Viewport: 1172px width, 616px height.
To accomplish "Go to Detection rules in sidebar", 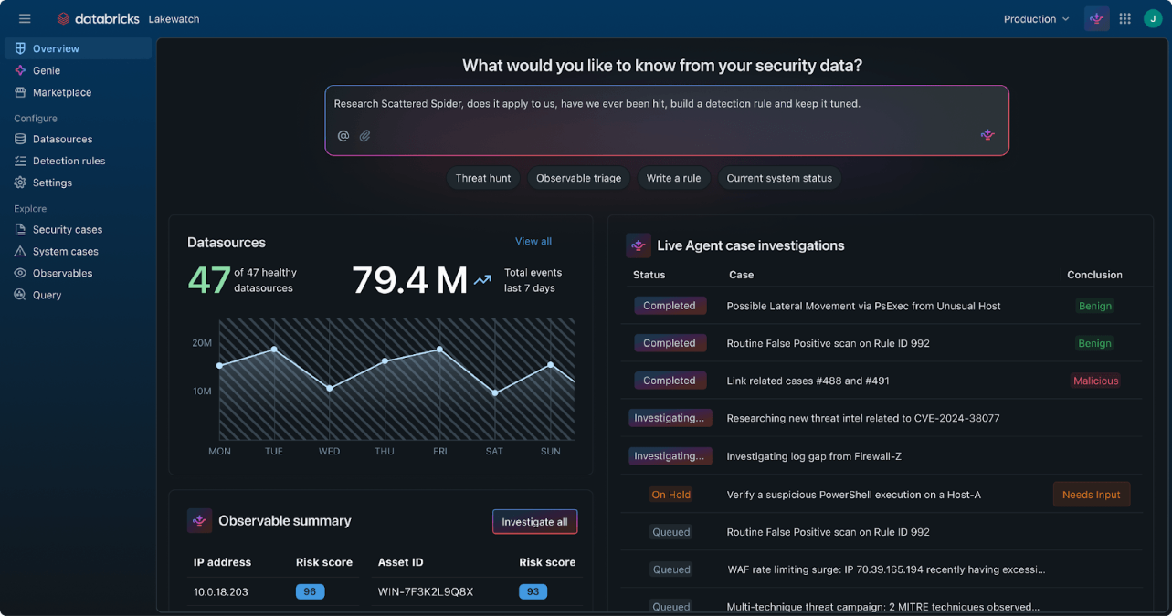I will point(69,161).
